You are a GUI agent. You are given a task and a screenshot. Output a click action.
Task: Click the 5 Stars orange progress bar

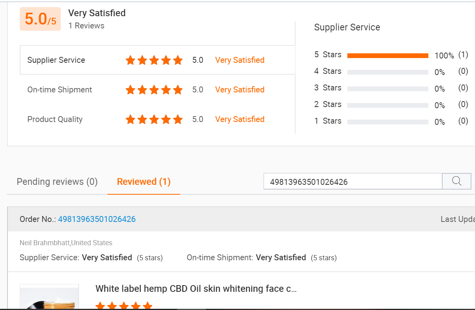pyautogui.click(x=388, y=56)
